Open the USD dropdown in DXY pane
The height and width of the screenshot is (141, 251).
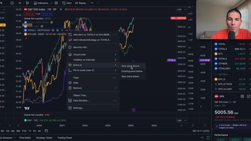click(181, 120)
